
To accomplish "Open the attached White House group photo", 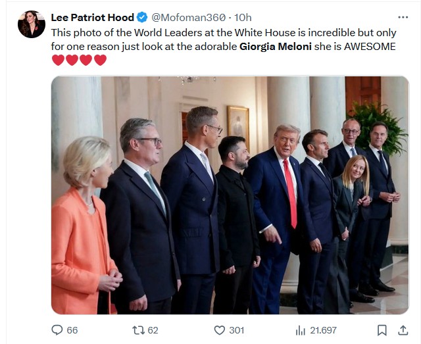I will point(230,195).
